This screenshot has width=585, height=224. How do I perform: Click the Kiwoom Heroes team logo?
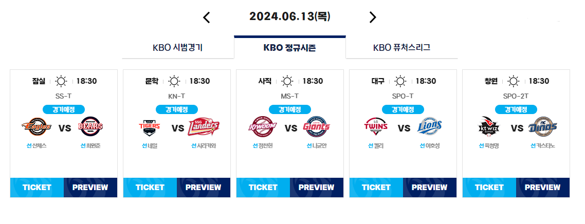pos(262,127)
